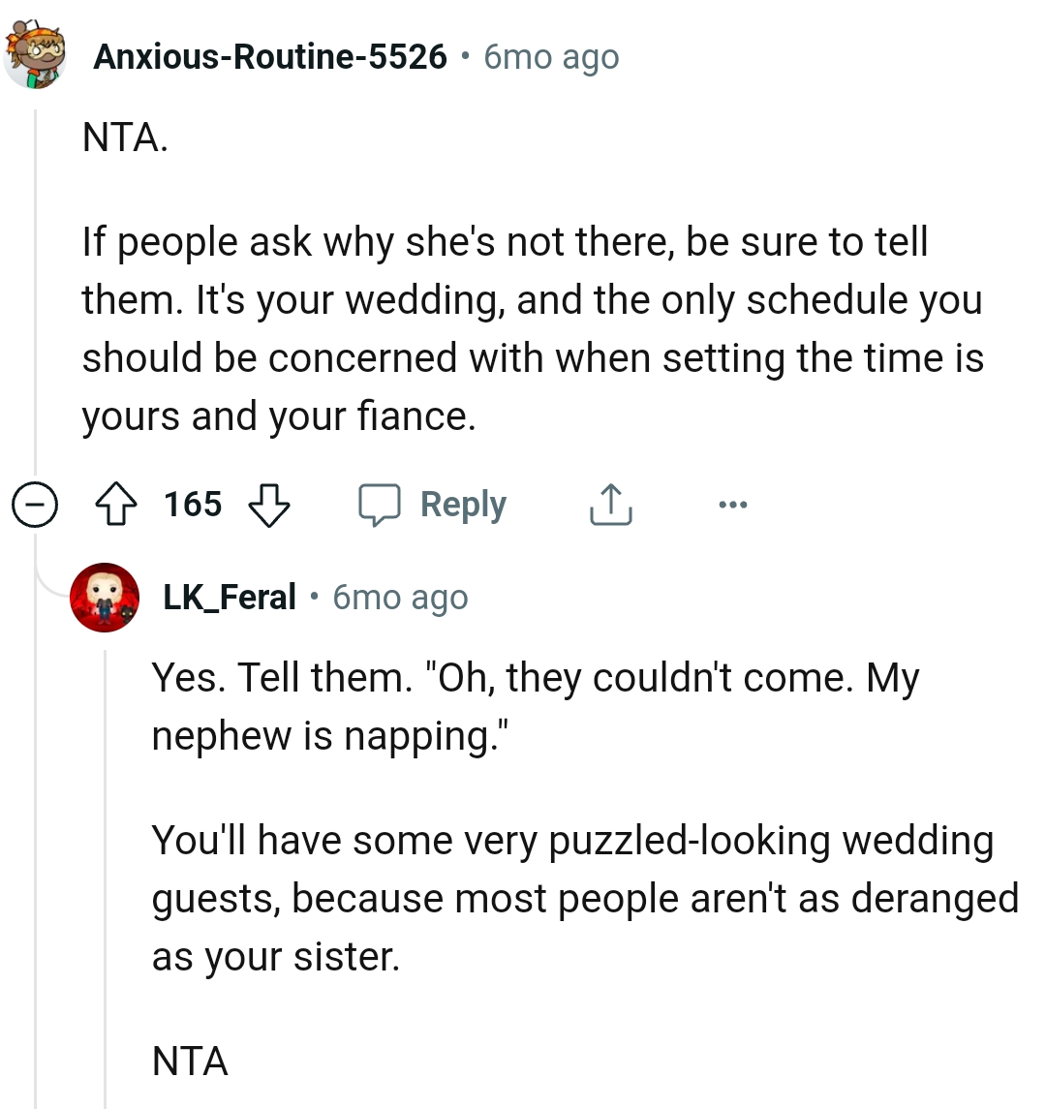Collapse Anxious-Routine-5526's comment thread

pos(35,504)
